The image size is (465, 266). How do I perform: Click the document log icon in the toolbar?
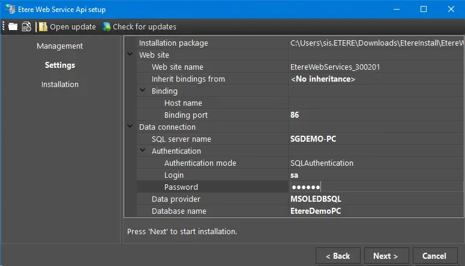coord(26,26)
